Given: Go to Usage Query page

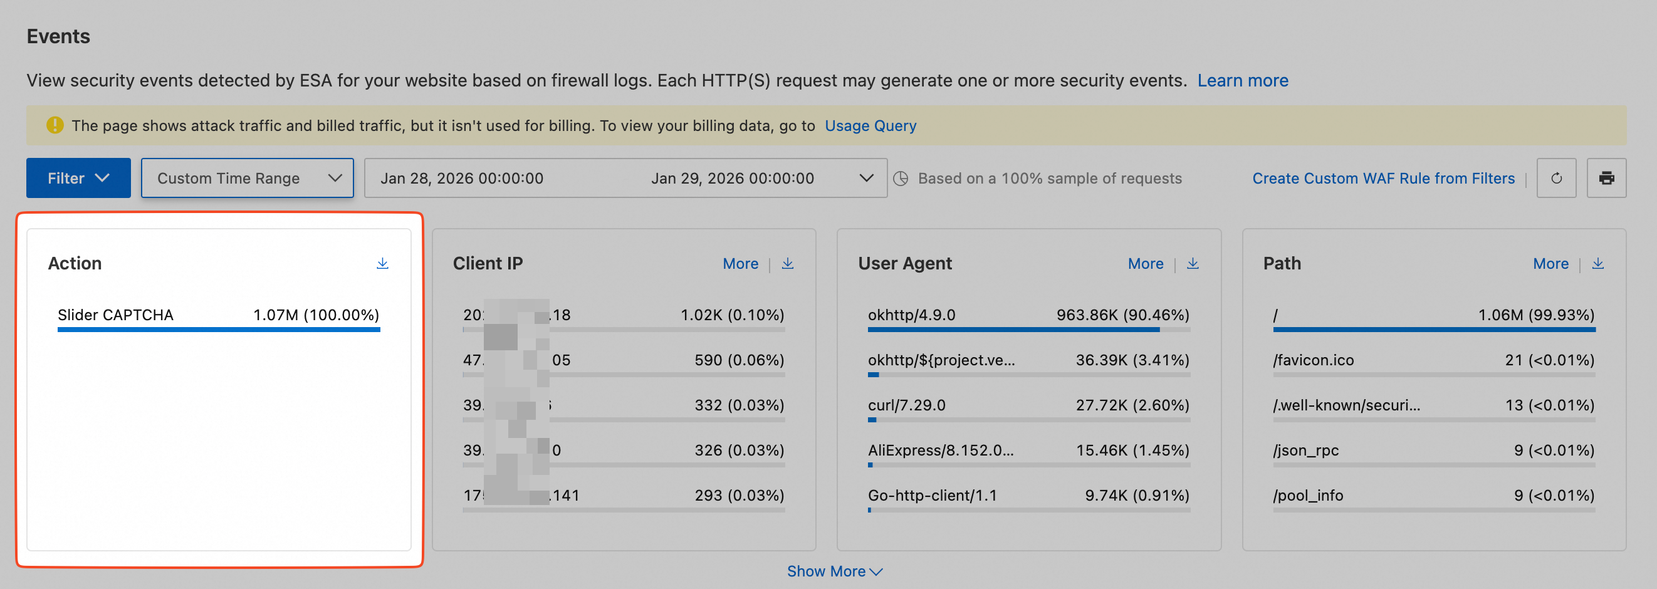Looking at the screenshot, I should pyautogui.click(x=870, y=125).
